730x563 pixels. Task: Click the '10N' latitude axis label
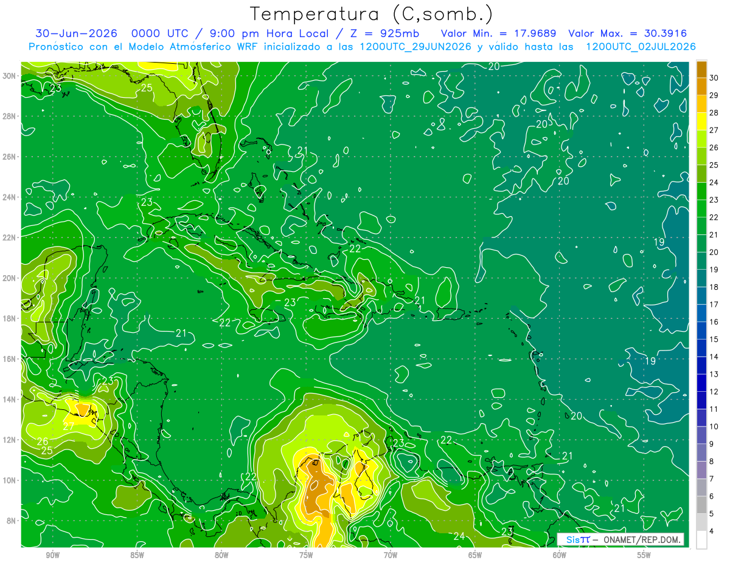[x=10, y=480]
